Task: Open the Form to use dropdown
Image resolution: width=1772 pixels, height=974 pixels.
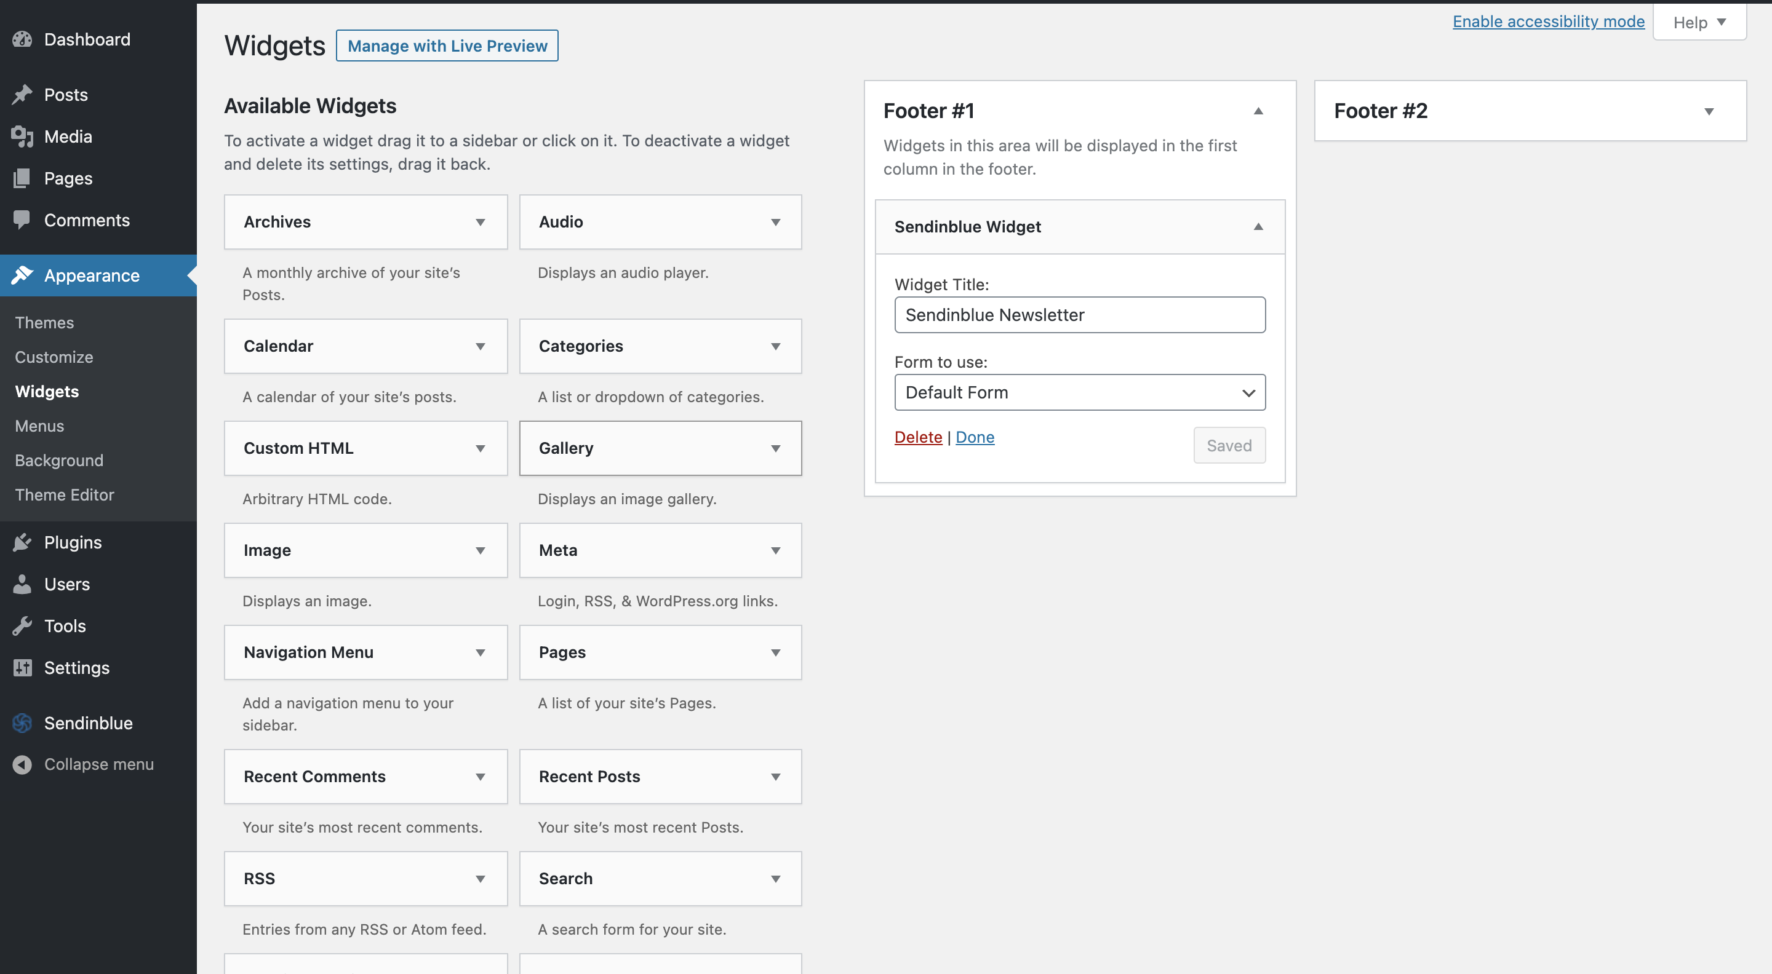Action: point(1079,392)
